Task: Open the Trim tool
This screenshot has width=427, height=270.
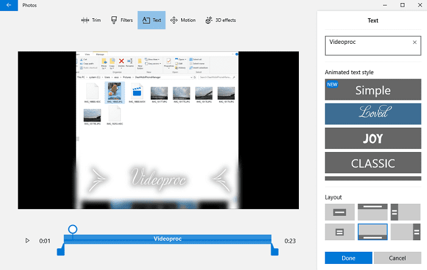Action: (91, 20)
